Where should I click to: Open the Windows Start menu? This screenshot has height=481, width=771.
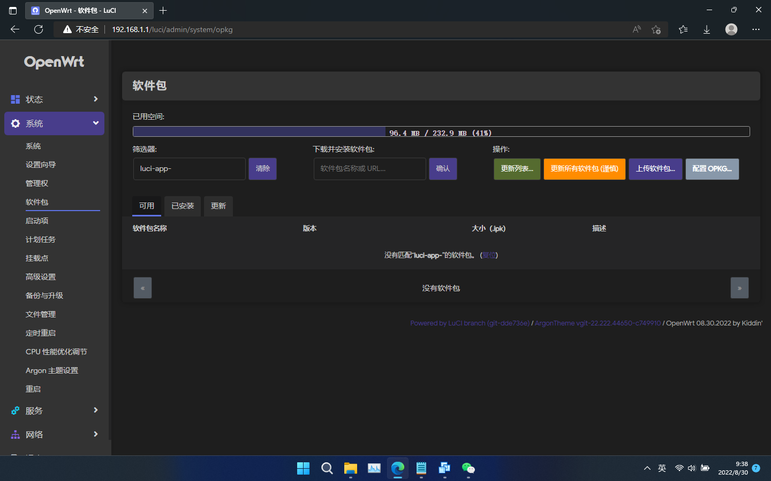pos(303,468)
